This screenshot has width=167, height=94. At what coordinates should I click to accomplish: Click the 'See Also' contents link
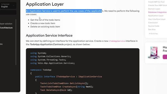pos(152,30)
